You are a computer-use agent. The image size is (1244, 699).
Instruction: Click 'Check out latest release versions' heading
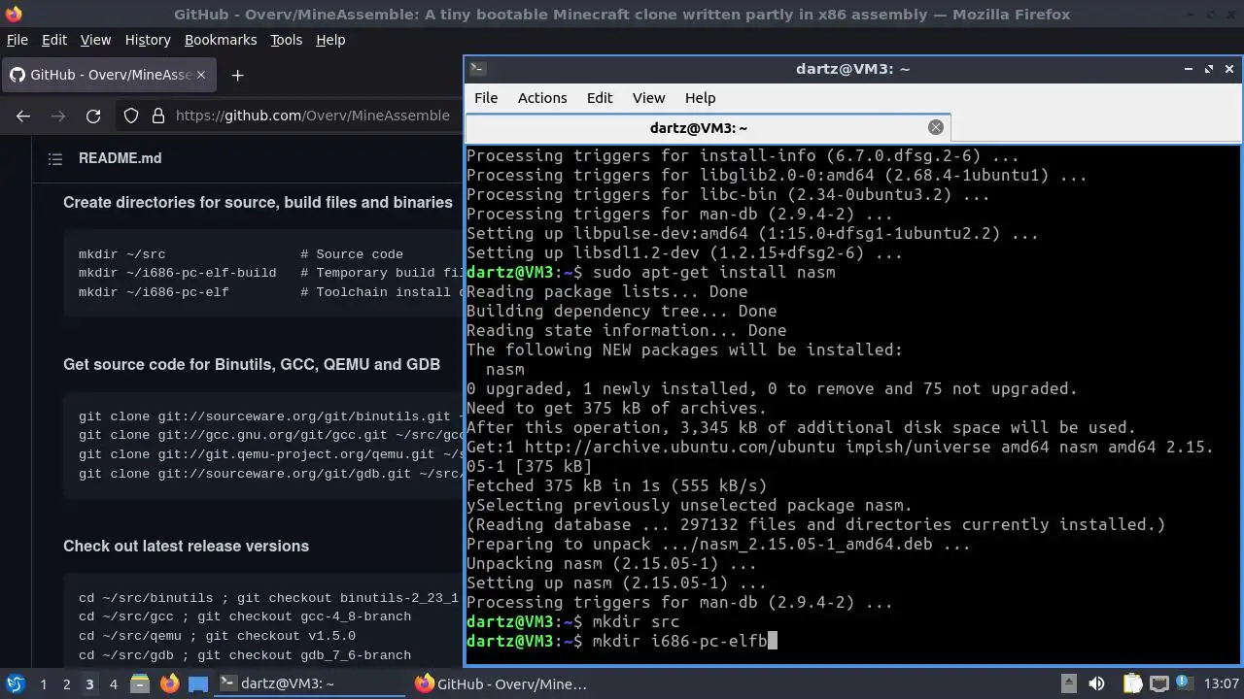click(x=186, y=546)
